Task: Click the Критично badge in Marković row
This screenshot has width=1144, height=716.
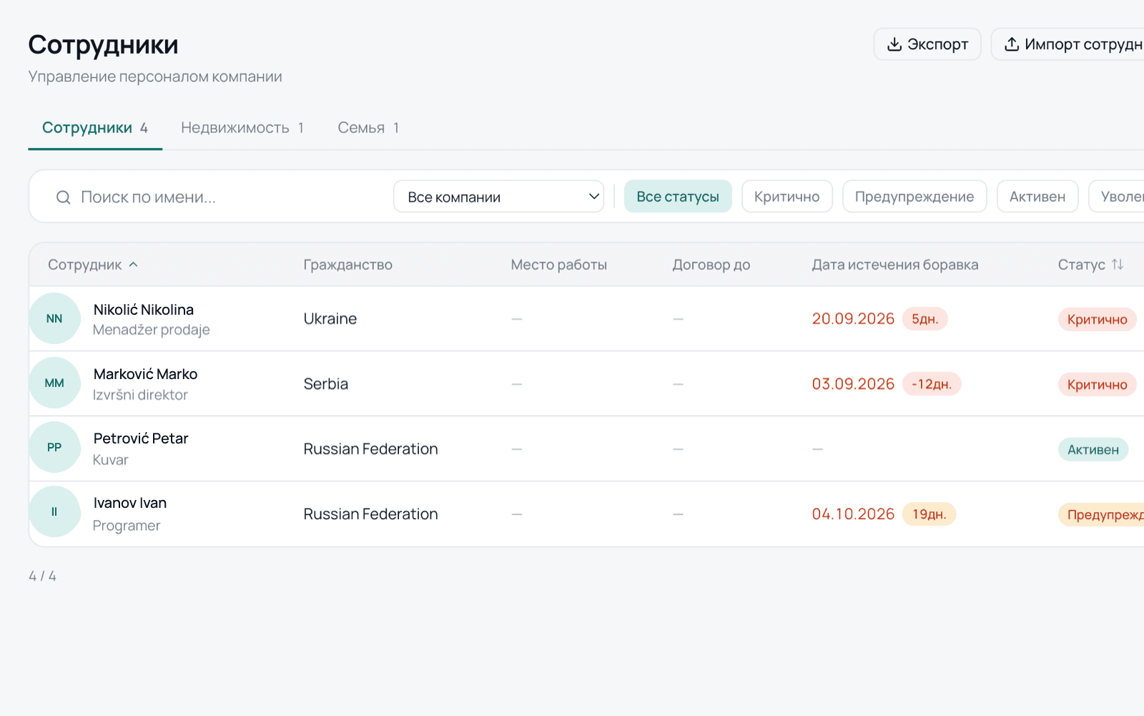Action: [x=1098, y=385]
